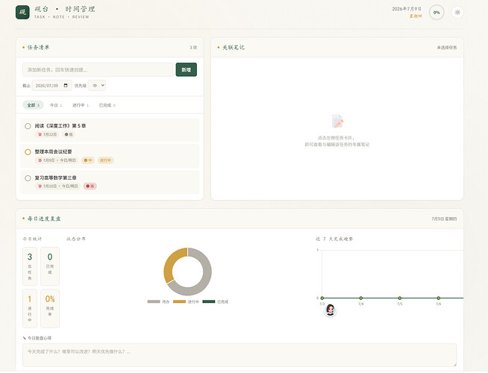Click the 7/4 data point on trend line

pyautogui.click(x=360, y=298)
